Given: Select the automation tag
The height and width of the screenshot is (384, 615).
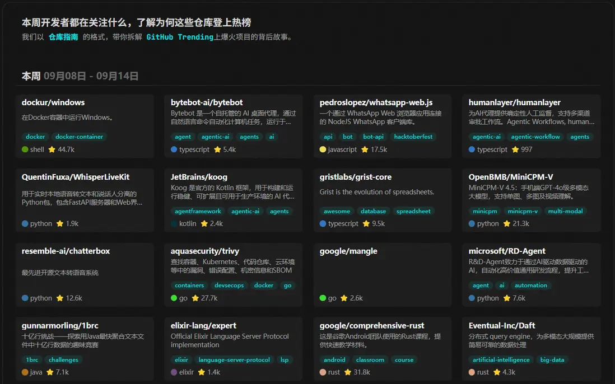Looking at the screenshot, I should tap(530, 285).
